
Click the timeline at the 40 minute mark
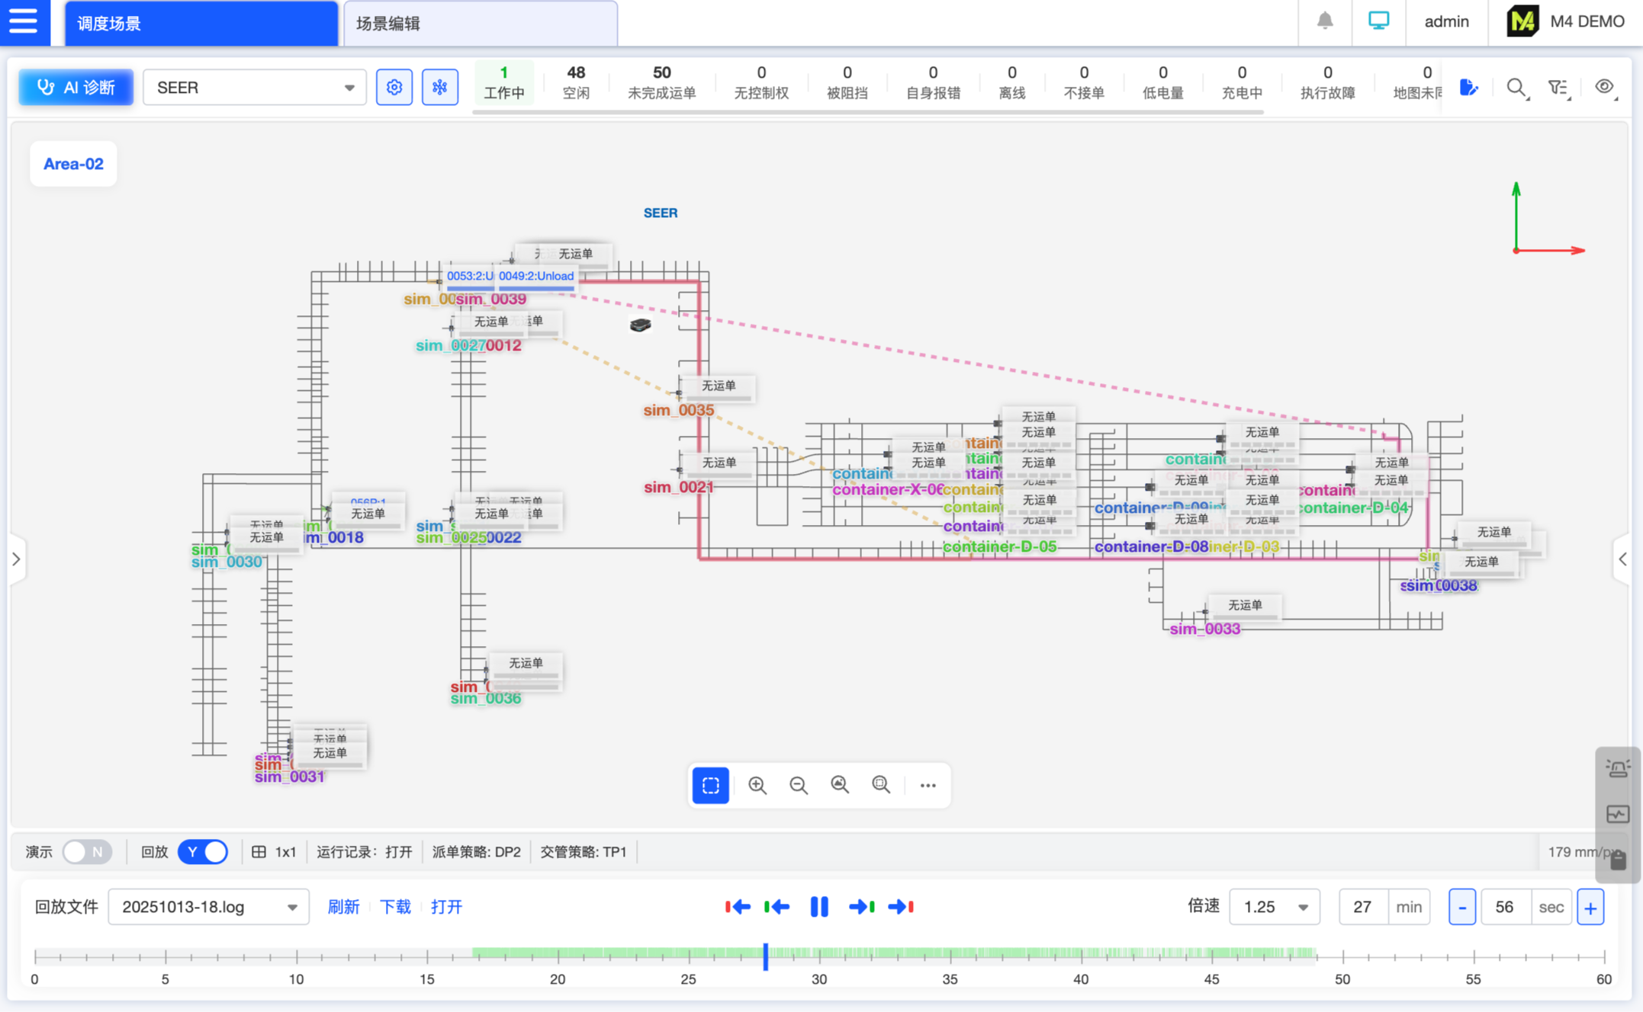tap(1081, 955)
